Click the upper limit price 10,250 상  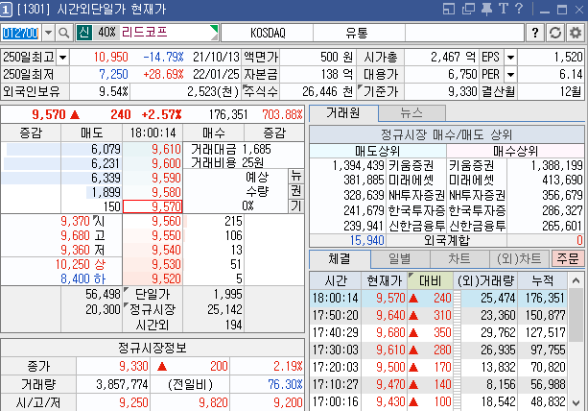point(81,264)
